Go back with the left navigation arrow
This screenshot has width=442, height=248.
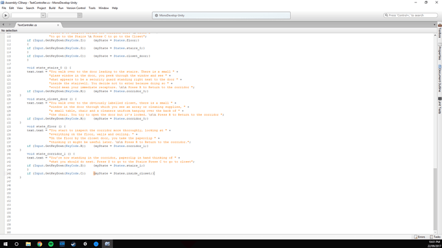(x=3, y=25)
